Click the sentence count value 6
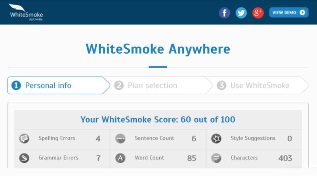Image resolution: width=317 pixels, height=176 pixels. point(194,139)
